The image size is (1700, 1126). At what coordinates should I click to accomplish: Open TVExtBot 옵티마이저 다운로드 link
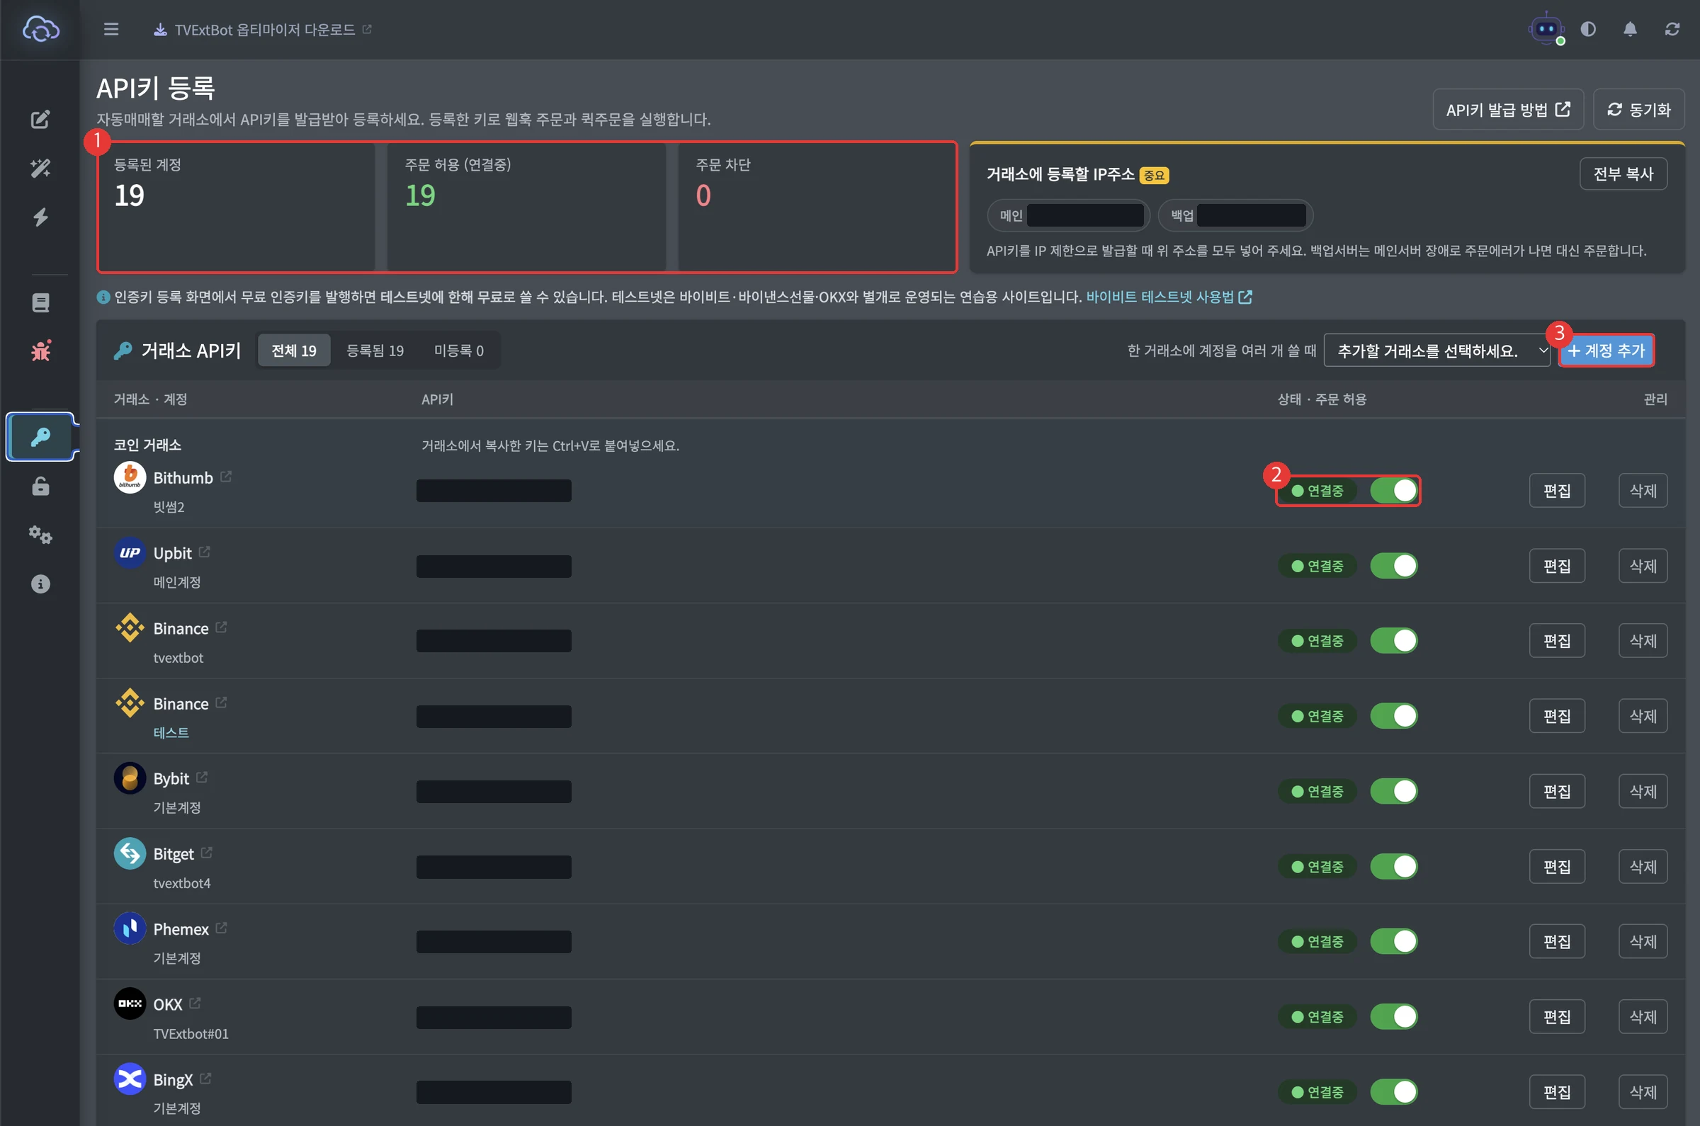pos(263,30)
